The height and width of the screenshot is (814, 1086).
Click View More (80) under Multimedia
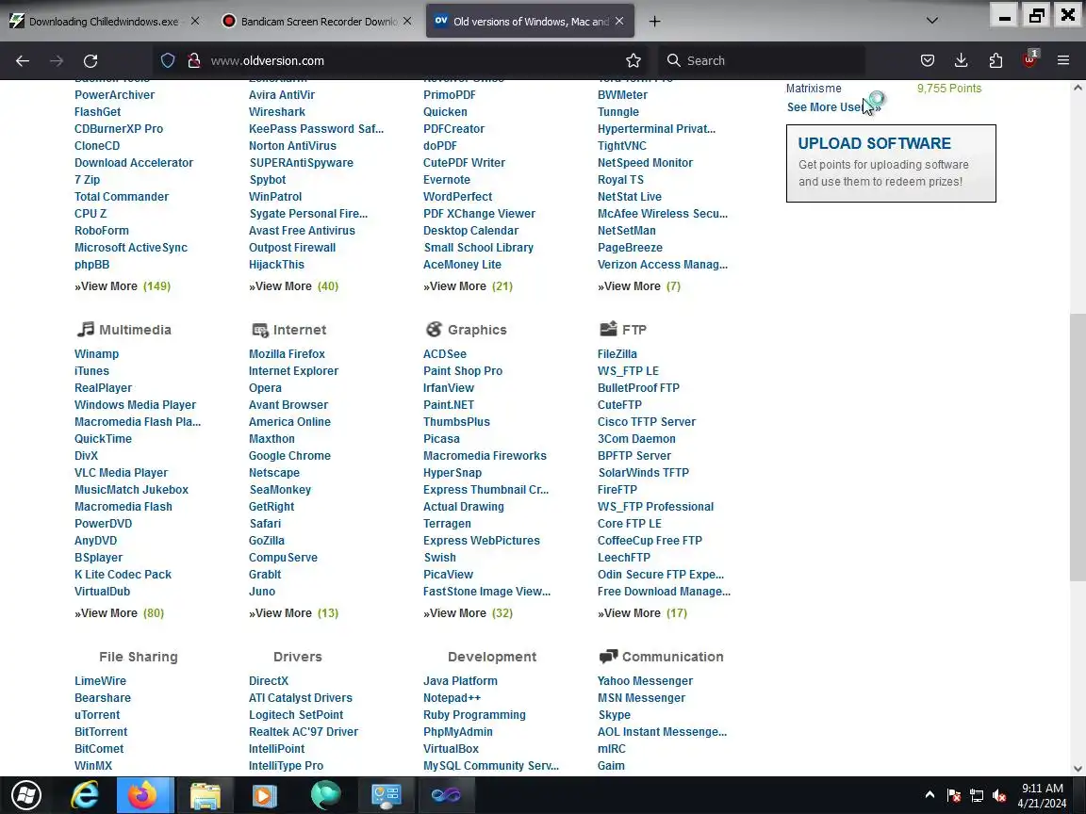point(119,613)
